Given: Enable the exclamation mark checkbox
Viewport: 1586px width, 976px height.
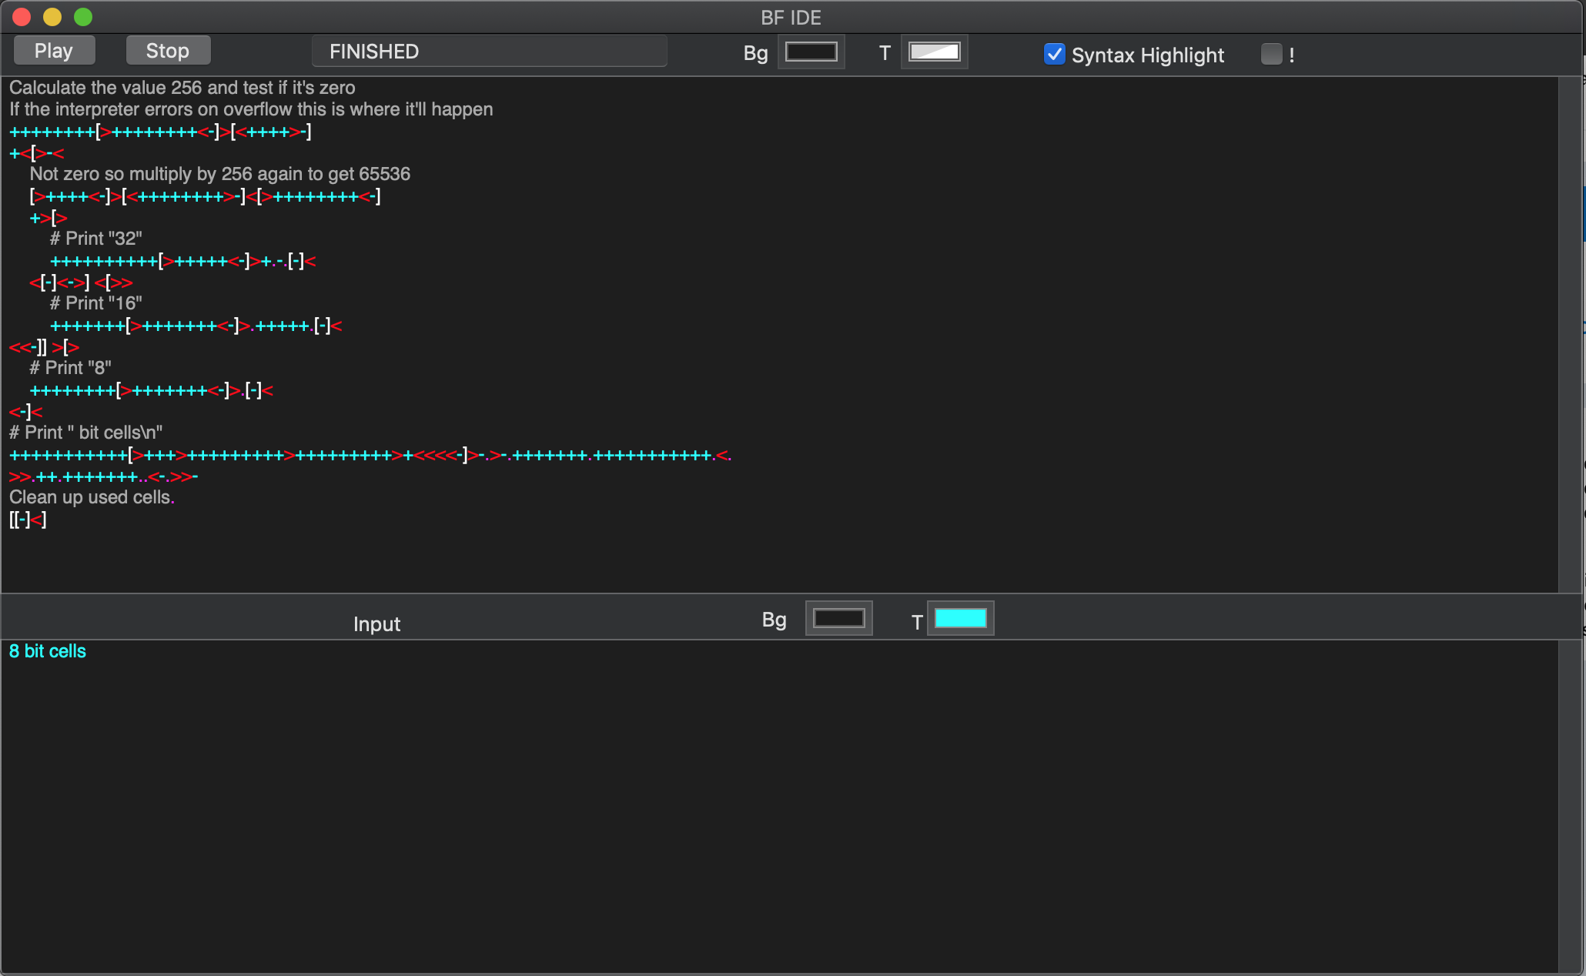Looking at the screenshot, I should (x=1272, y=54).
